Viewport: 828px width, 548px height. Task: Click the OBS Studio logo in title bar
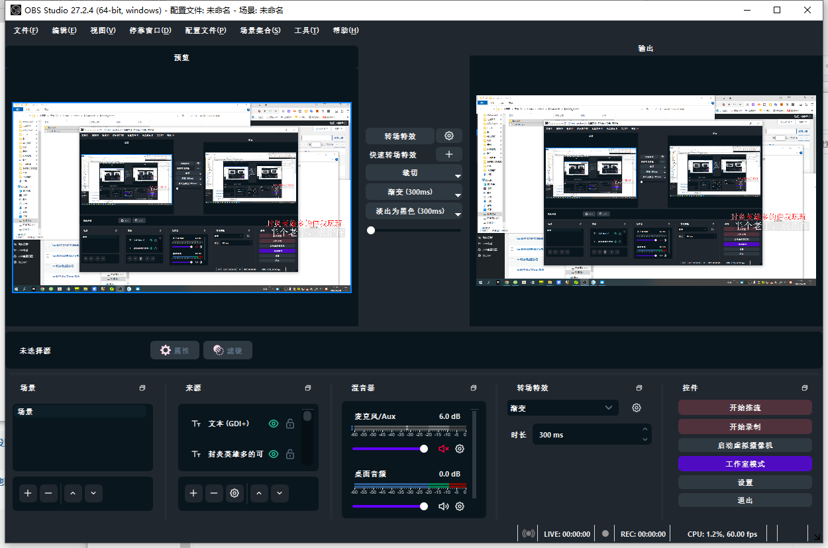click(16, 10)
